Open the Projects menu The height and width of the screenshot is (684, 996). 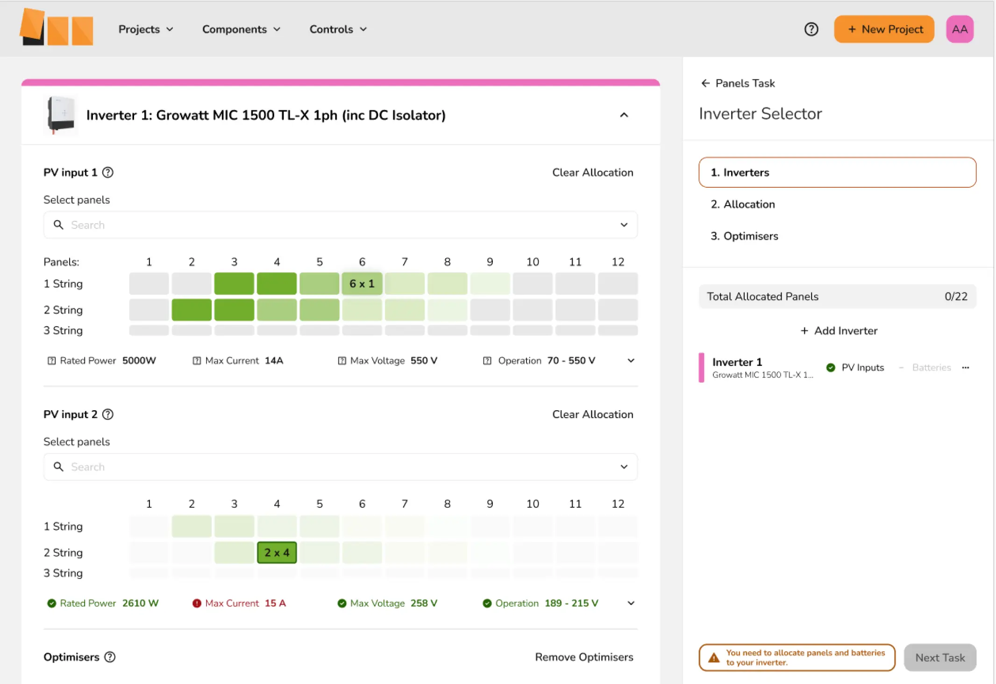[146, 29]
